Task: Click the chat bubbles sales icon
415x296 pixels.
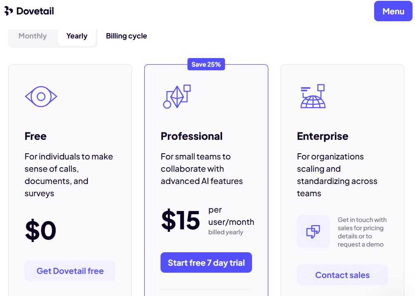Action: (313, 232)
